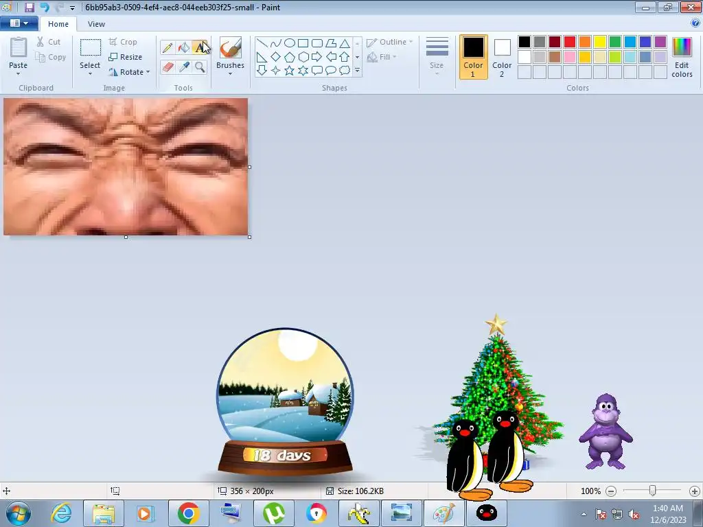Select the Magnifier tool
Image resolution: width=703 pixels, height=527 pixels.
200,67
